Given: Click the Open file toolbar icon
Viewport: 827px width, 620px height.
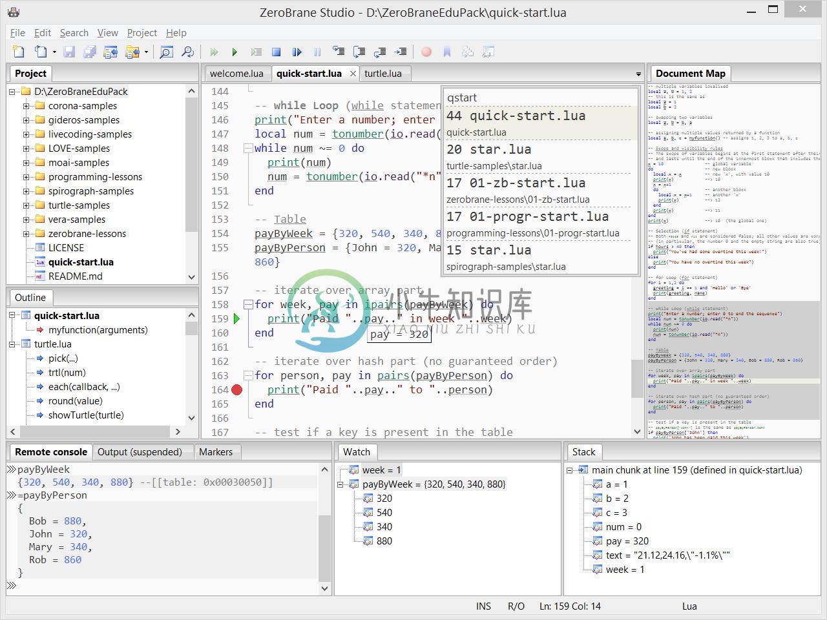Looking at the screenshot, I should (x=41, y=52).
